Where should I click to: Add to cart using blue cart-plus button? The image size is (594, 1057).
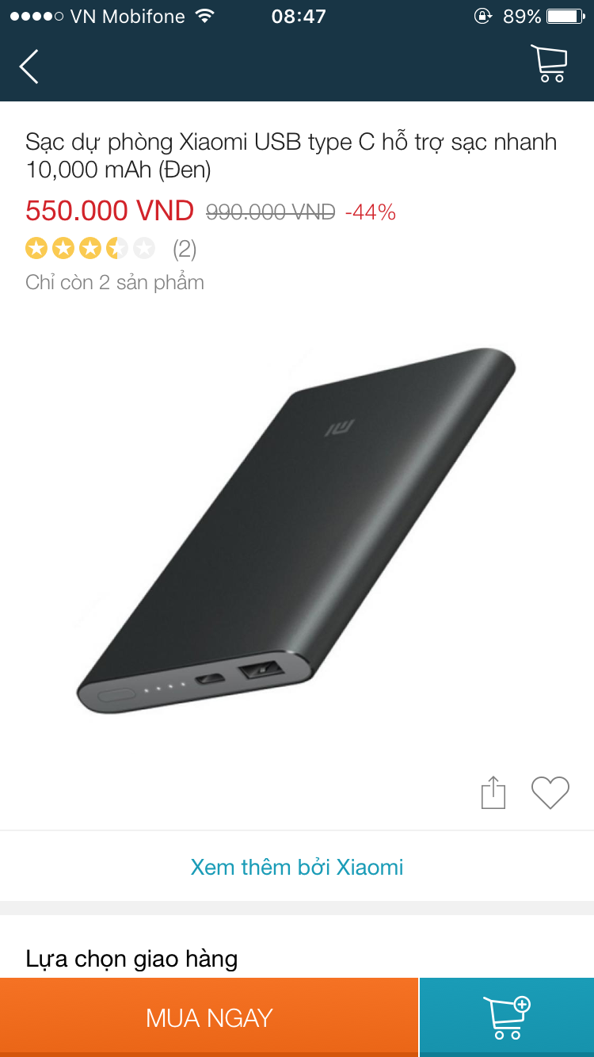[507, 1017]
